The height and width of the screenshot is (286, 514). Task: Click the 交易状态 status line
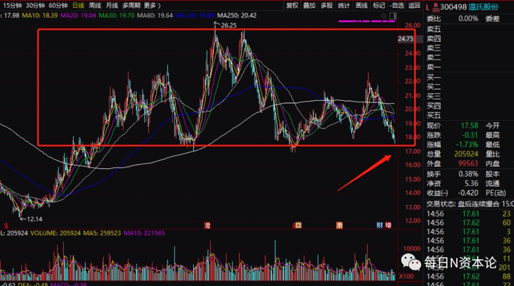pyautogui.click(x=470, y=204)
